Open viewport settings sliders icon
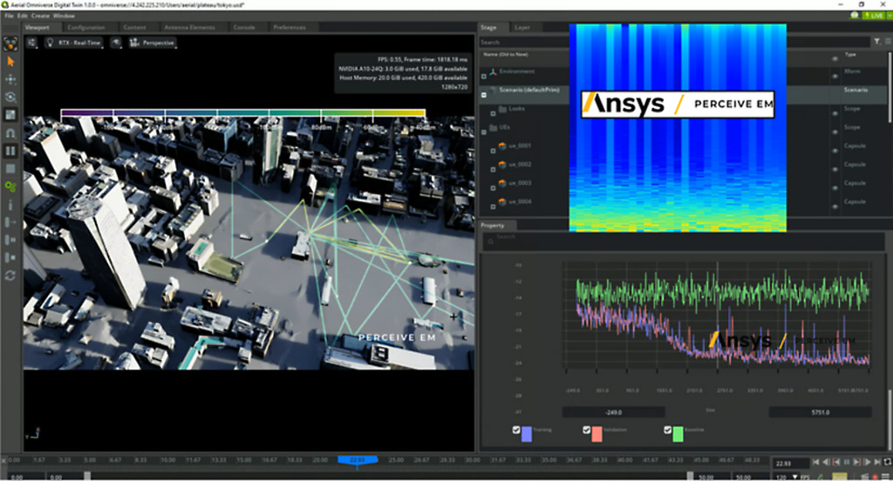893x481 pixels. pos(31,43)
